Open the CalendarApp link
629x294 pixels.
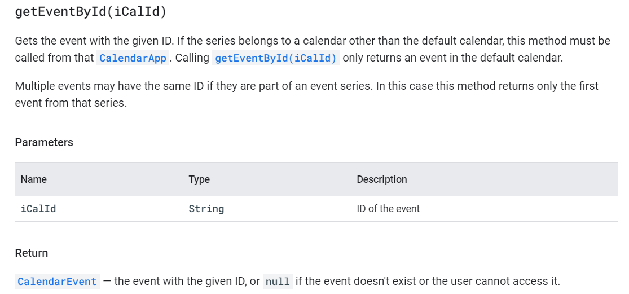pyautogui.click(x=133, y=58)
